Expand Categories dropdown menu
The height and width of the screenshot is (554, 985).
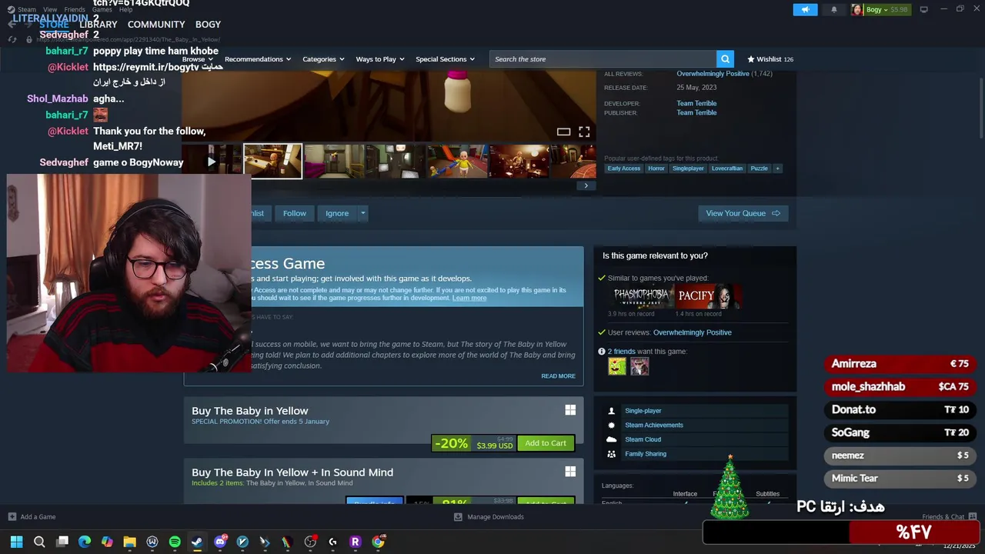pos(323,59)
